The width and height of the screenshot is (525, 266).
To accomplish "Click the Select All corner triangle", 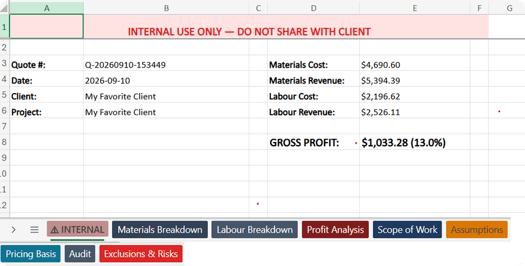I will [4, 8].
